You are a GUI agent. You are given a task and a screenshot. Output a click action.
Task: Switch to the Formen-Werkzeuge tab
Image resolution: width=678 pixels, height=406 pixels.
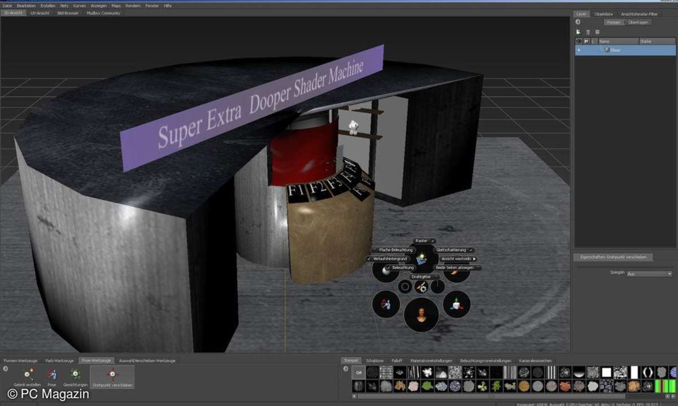click(x=21, y=360)
